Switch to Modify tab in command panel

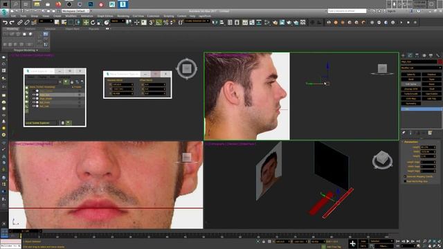410,55
